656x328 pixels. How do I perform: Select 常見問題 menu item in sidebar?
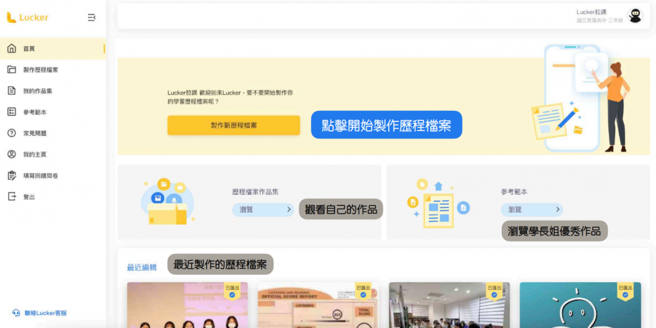coord(35,133)
